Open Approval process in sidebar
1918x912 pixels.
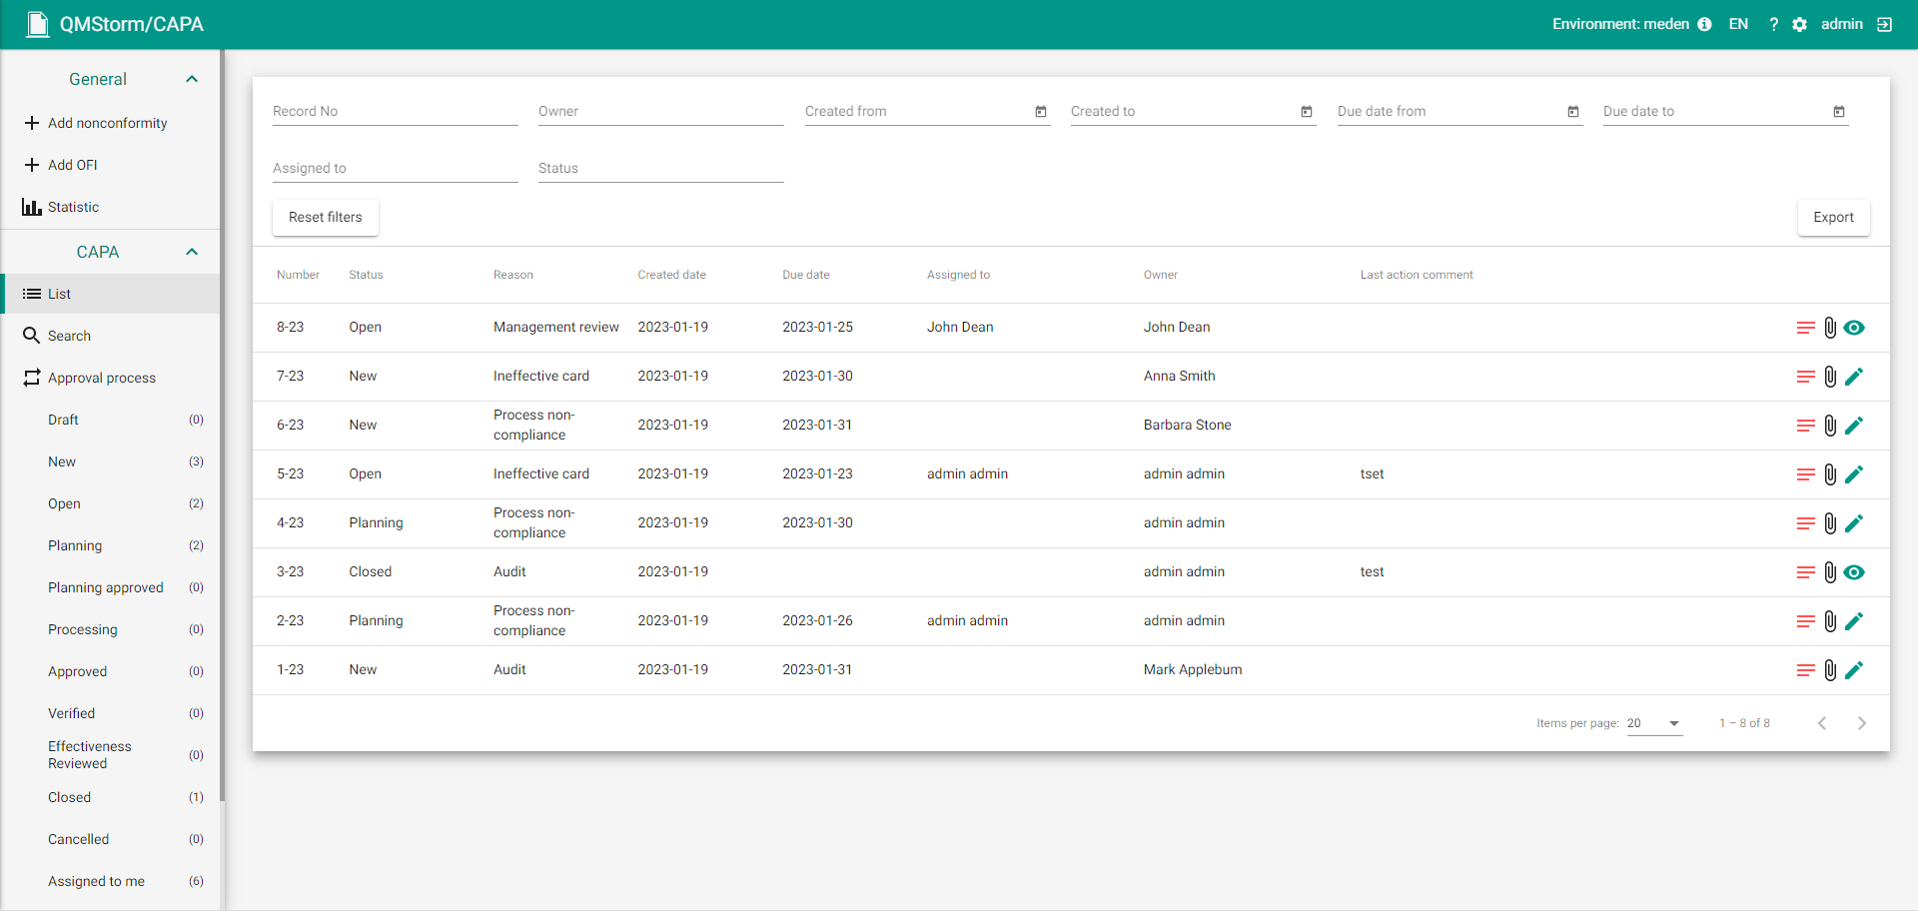tap(110, 378)
